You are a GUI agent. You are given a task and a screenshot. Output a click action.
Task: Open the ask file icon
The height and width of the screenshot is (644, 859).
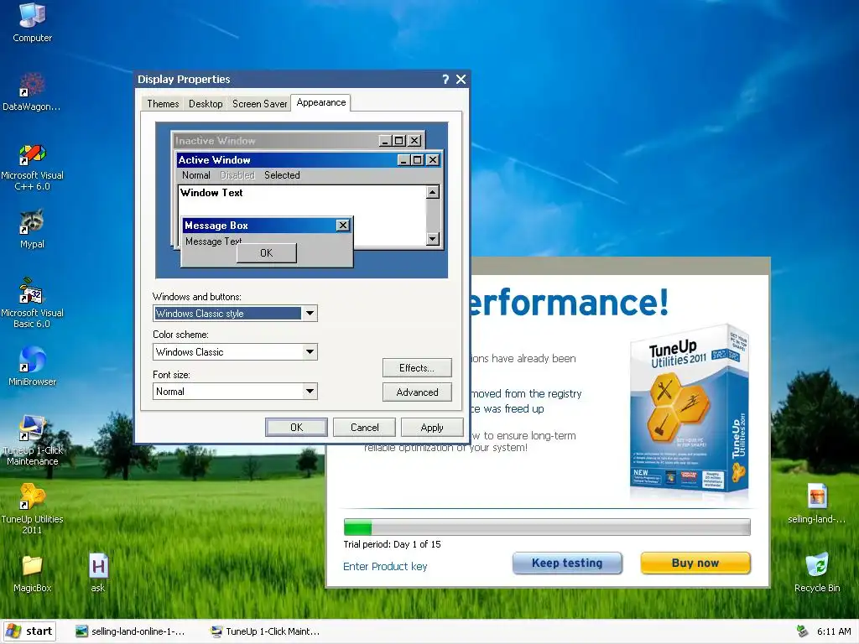[98, 573]
